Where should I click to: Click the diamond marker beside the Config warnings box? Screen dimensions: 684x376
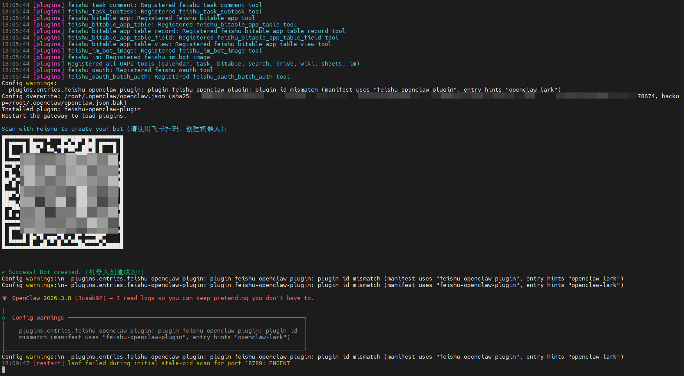(x=3, y=318)
